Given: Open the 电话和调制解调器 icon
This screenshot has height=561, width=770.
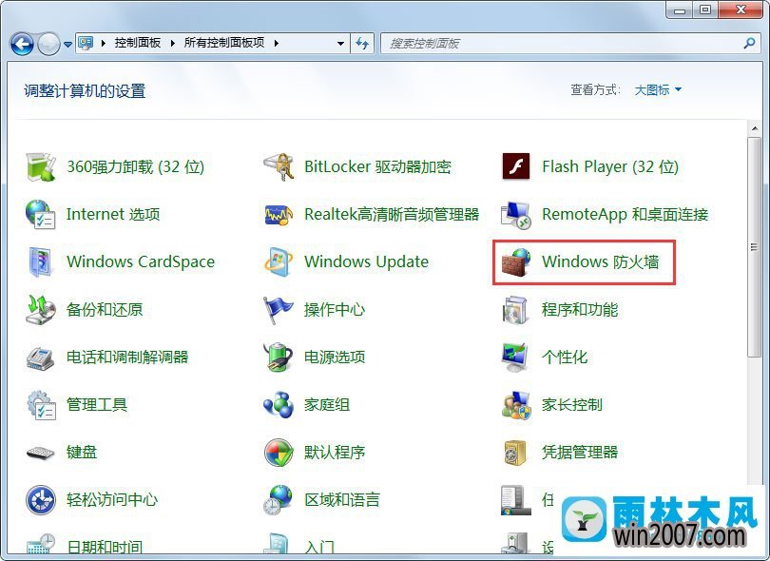Looking at the screenshot, I should 40,358.
